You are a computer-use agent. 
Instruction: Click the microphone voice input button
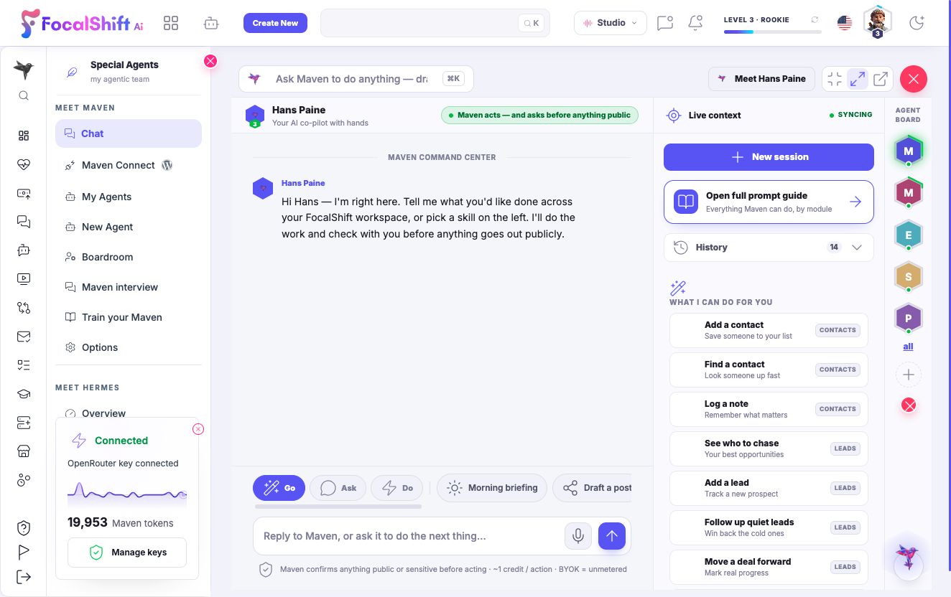pyautogui.click(x=577, y=536)
